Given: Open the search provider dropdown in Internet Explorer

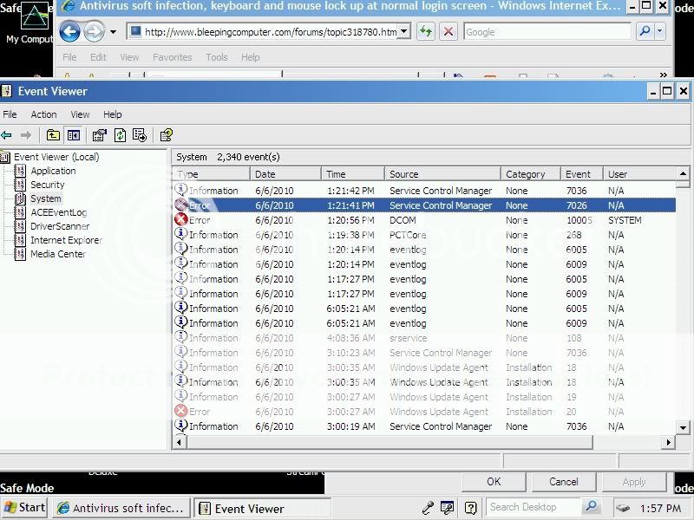Looking at the screenshot, I should click(660, 31).
